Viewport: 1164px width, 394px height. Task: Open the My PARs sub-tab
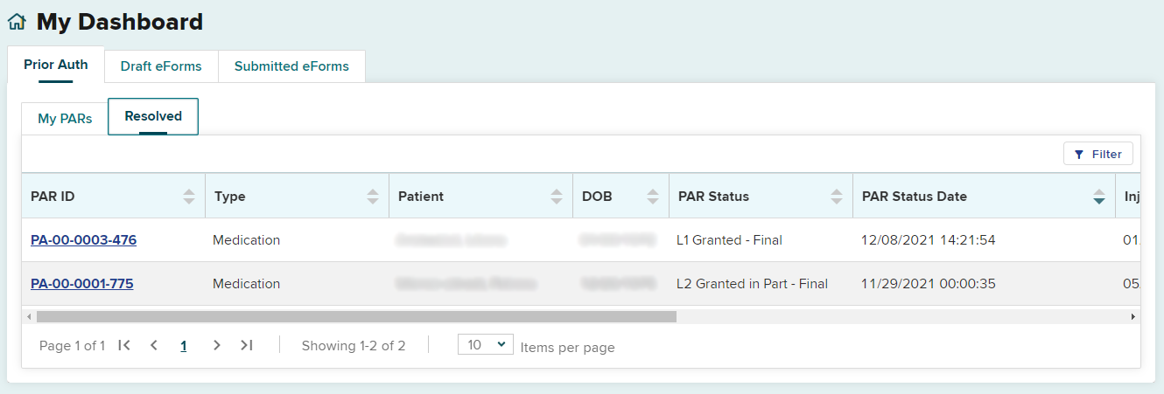coord(65,119)
